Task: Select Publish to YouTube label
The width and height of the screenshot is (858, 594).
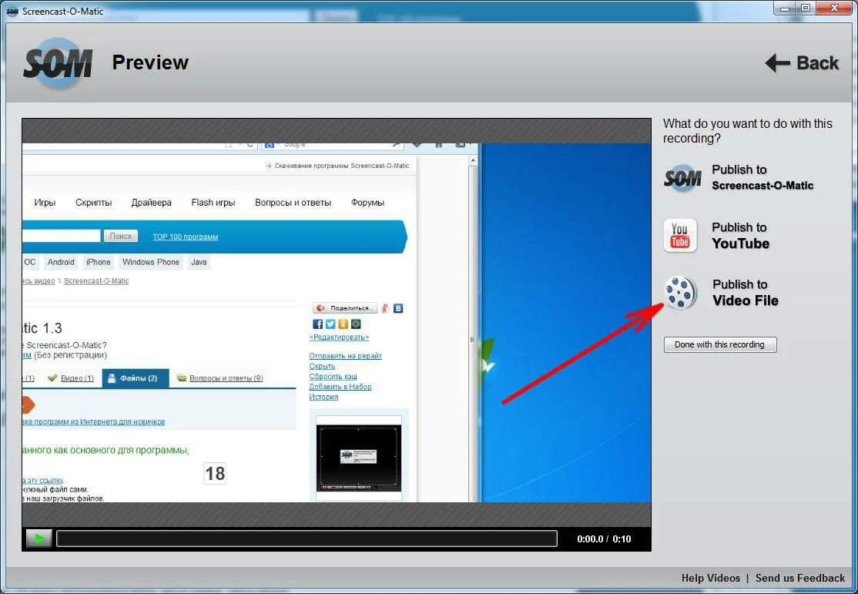Action: point(740,236)
